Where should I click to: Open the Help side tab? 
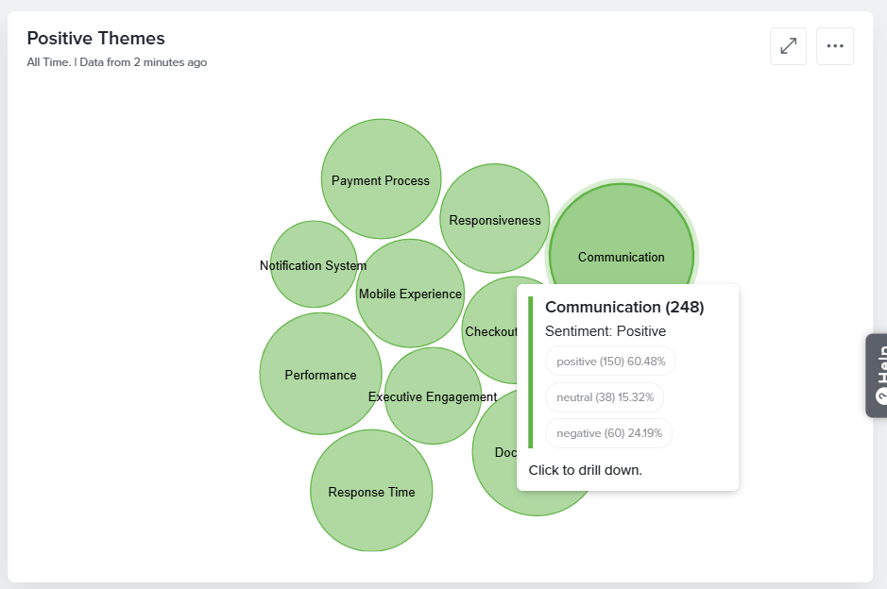[x=877, y=376]
